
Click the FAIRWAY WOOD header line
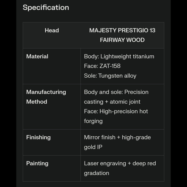click(122, 40)
